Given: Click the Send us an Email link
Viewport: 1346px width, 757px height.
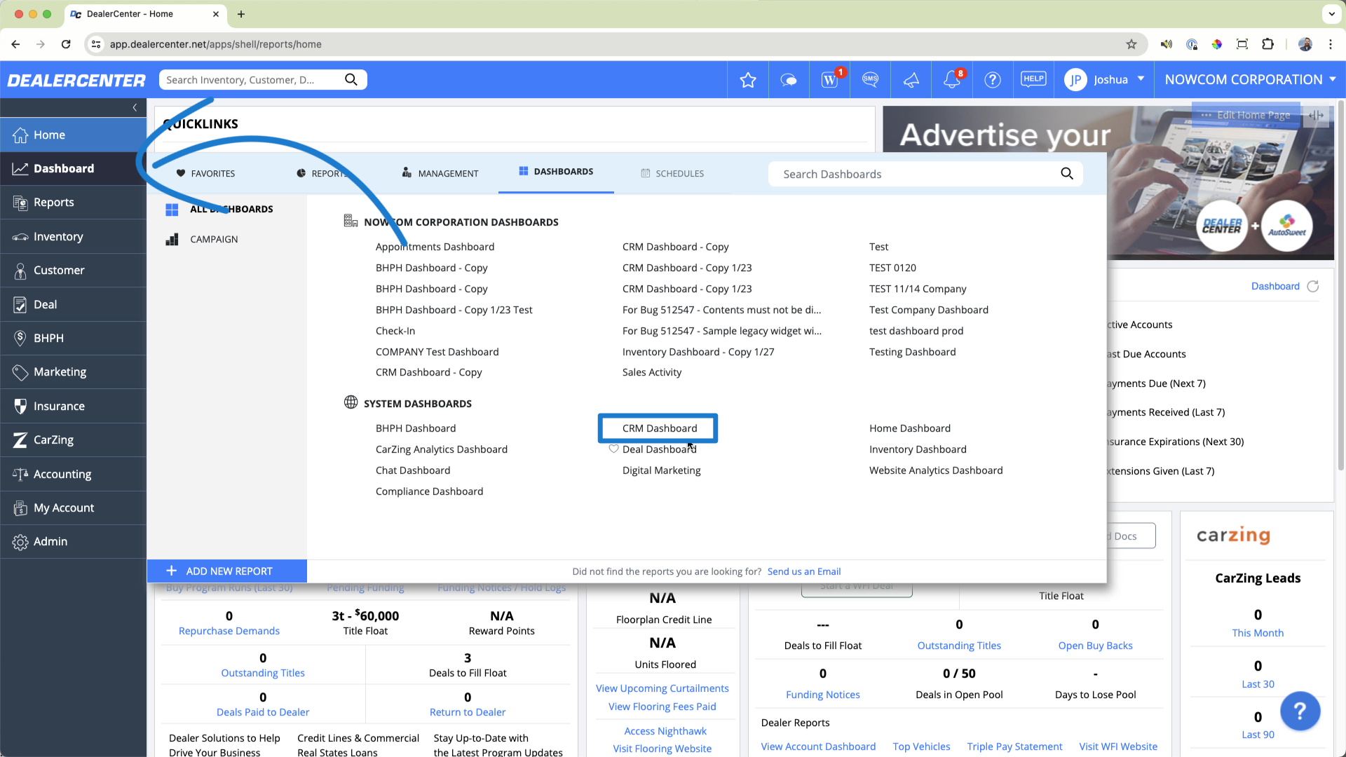Looking at the screenshot, I should click(x=803, y=571).
